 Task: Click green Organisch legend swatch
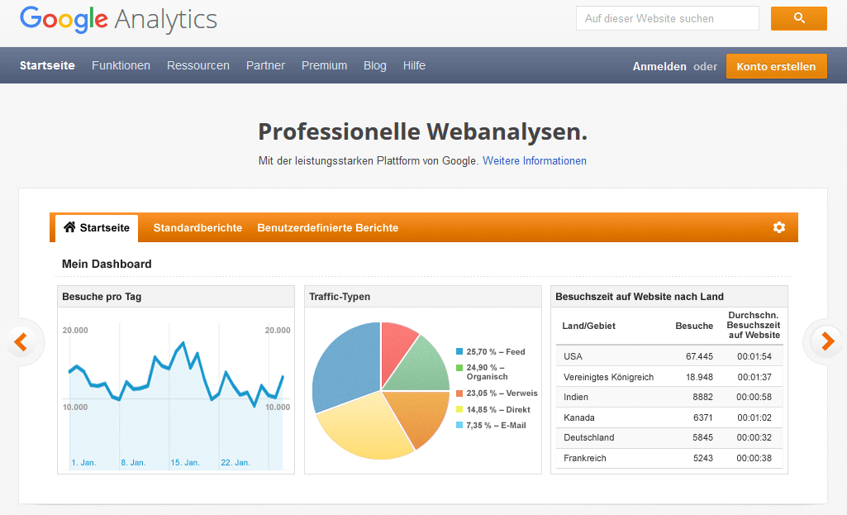click(459, 368)
